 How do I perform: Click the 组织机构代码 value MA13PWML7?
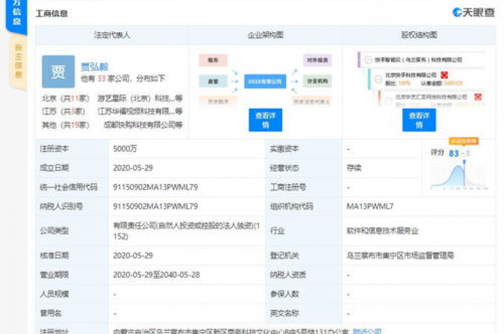[x=369, y=206]
